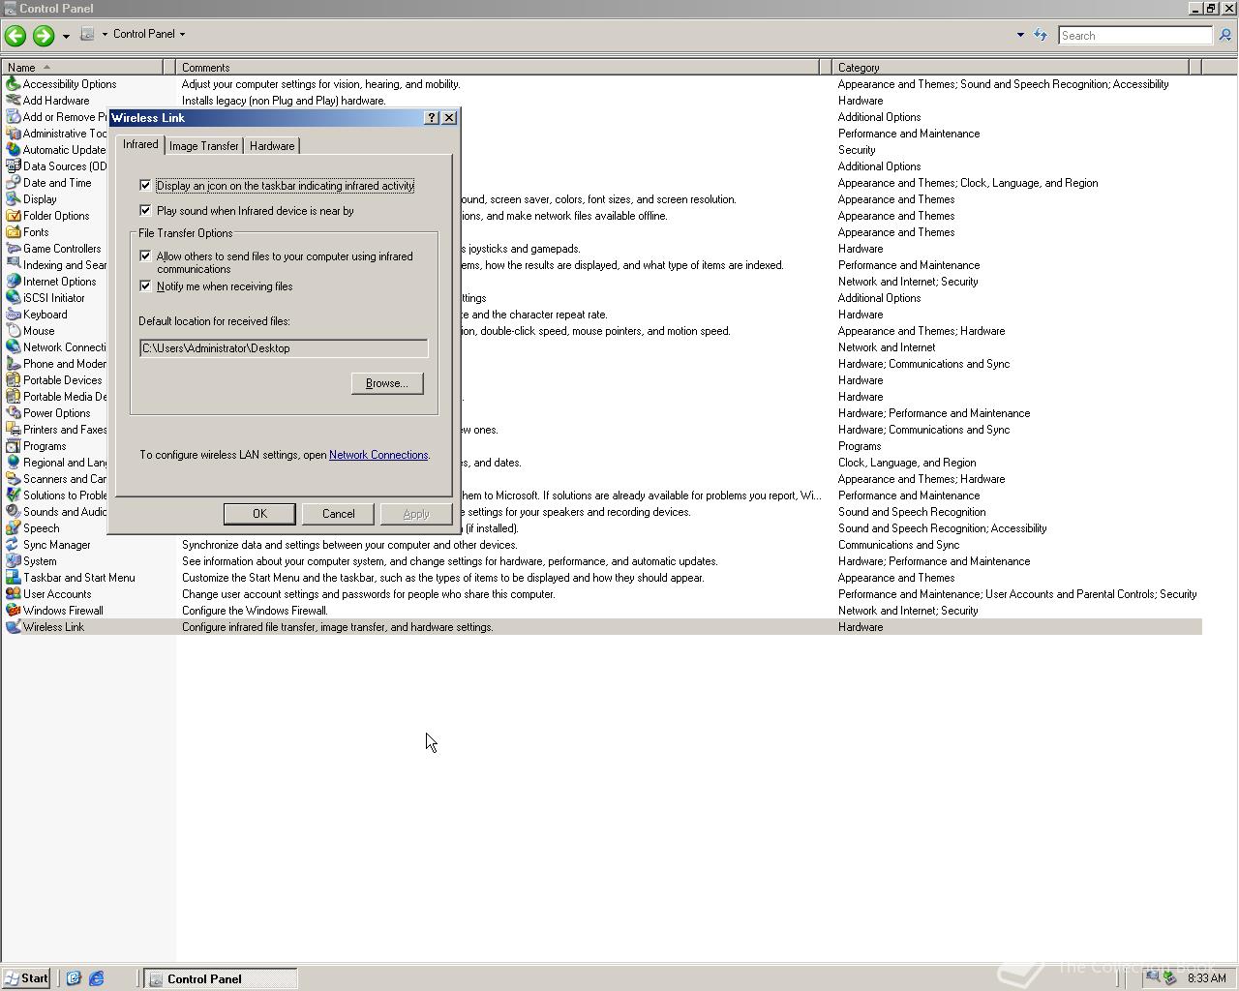Open the Start menu

(x=26, y=978)
